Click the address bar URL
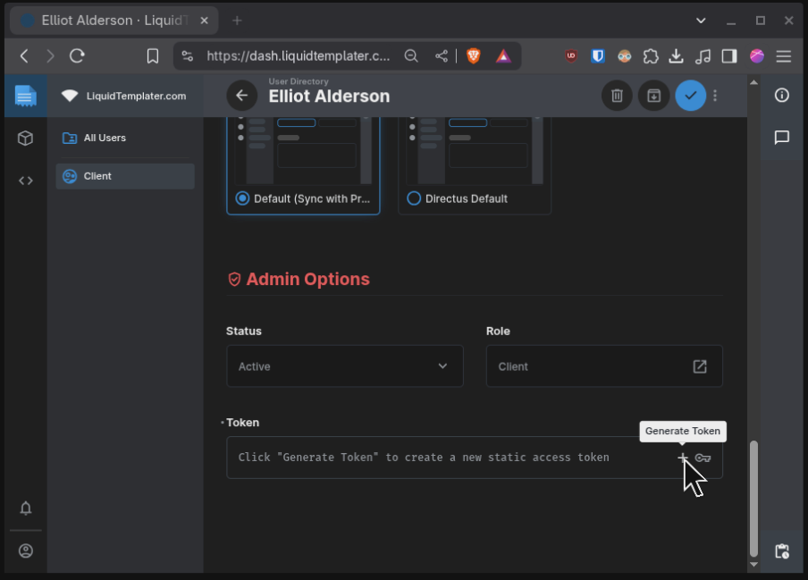Image resolution: width=808 pixels, height=580 pixels. click(x=299, y=55)
